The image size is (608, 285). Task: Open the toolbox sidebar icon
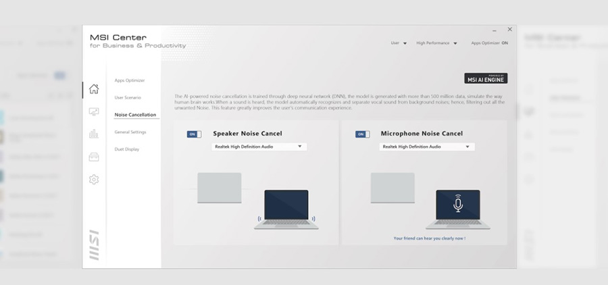click(x=94, y=157)
